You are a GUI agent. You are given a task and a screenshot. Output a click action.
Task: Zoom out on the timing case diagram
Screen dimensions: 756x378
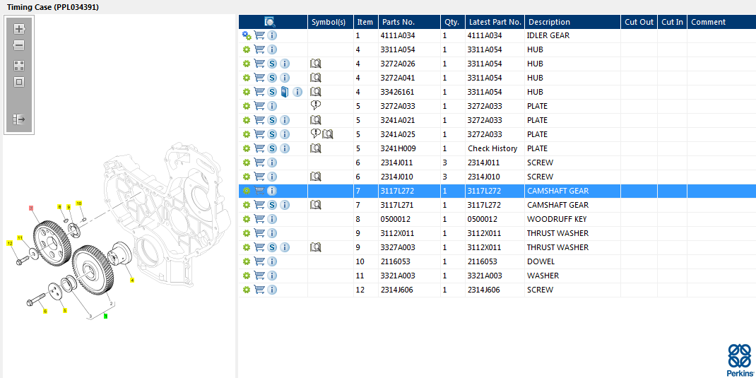tap(19, 47)
